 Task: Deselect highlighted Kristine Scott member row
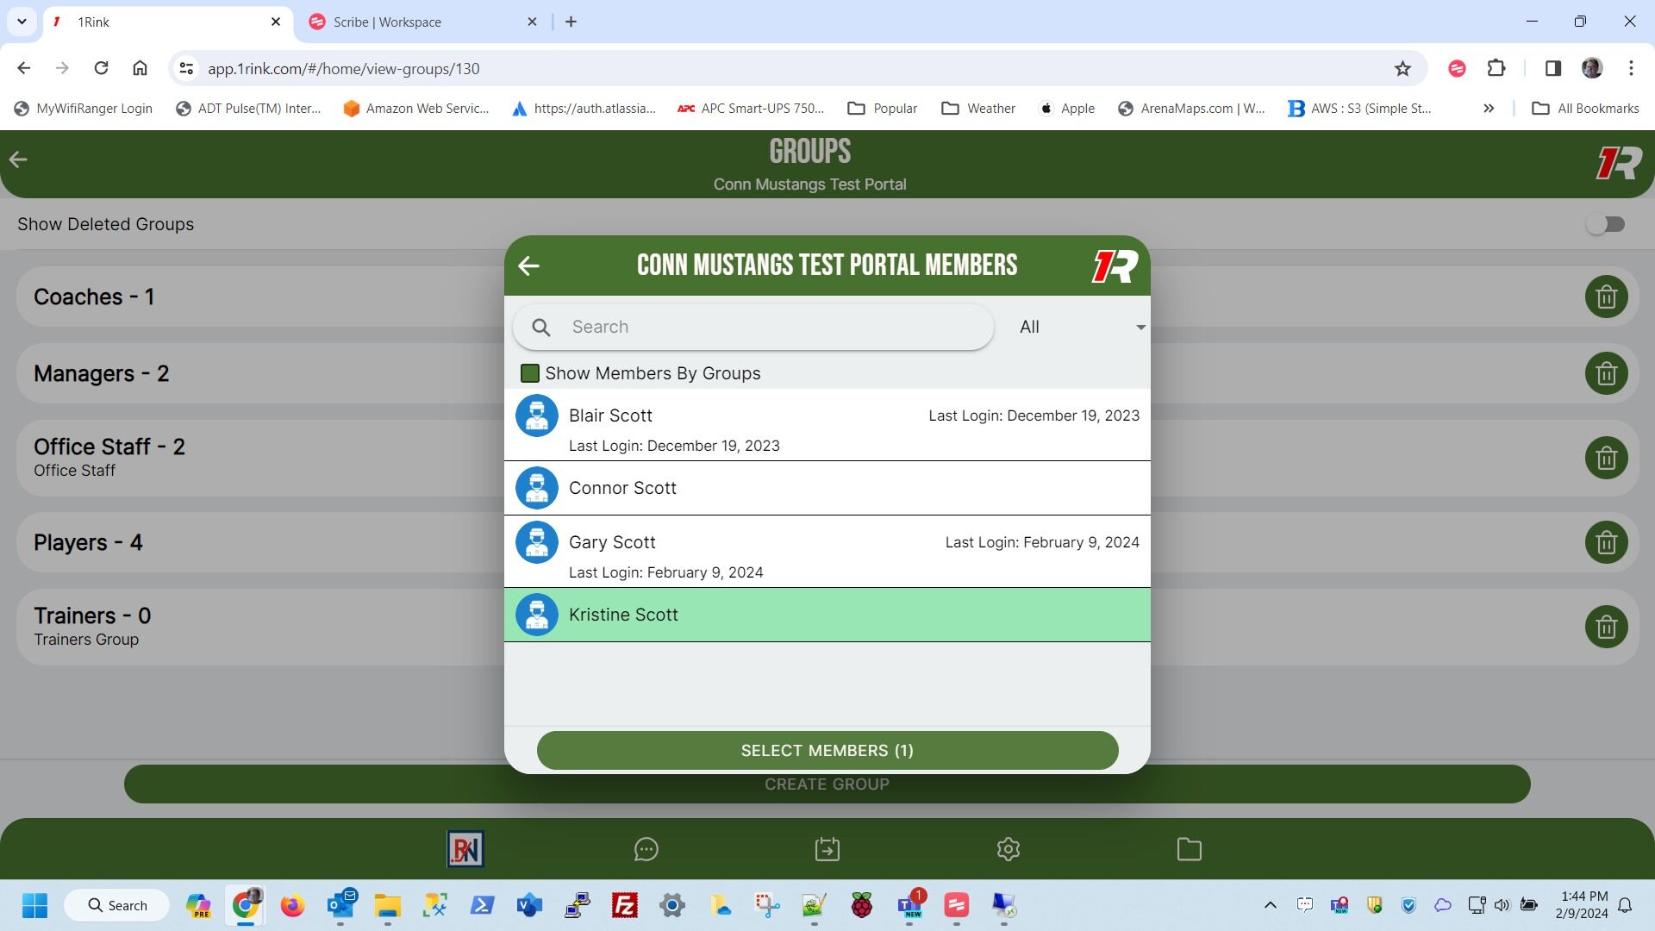[827, 615]
